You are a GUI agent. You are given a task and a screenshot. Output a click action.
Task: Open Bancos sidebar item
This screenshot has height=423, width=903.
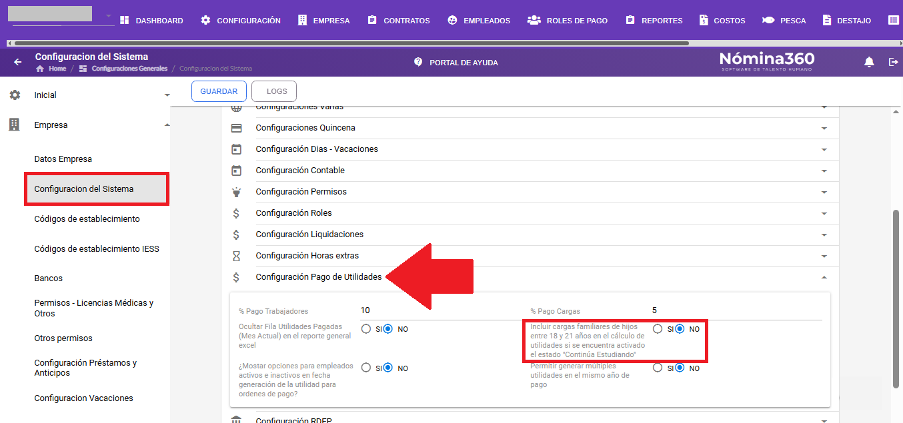49,278
